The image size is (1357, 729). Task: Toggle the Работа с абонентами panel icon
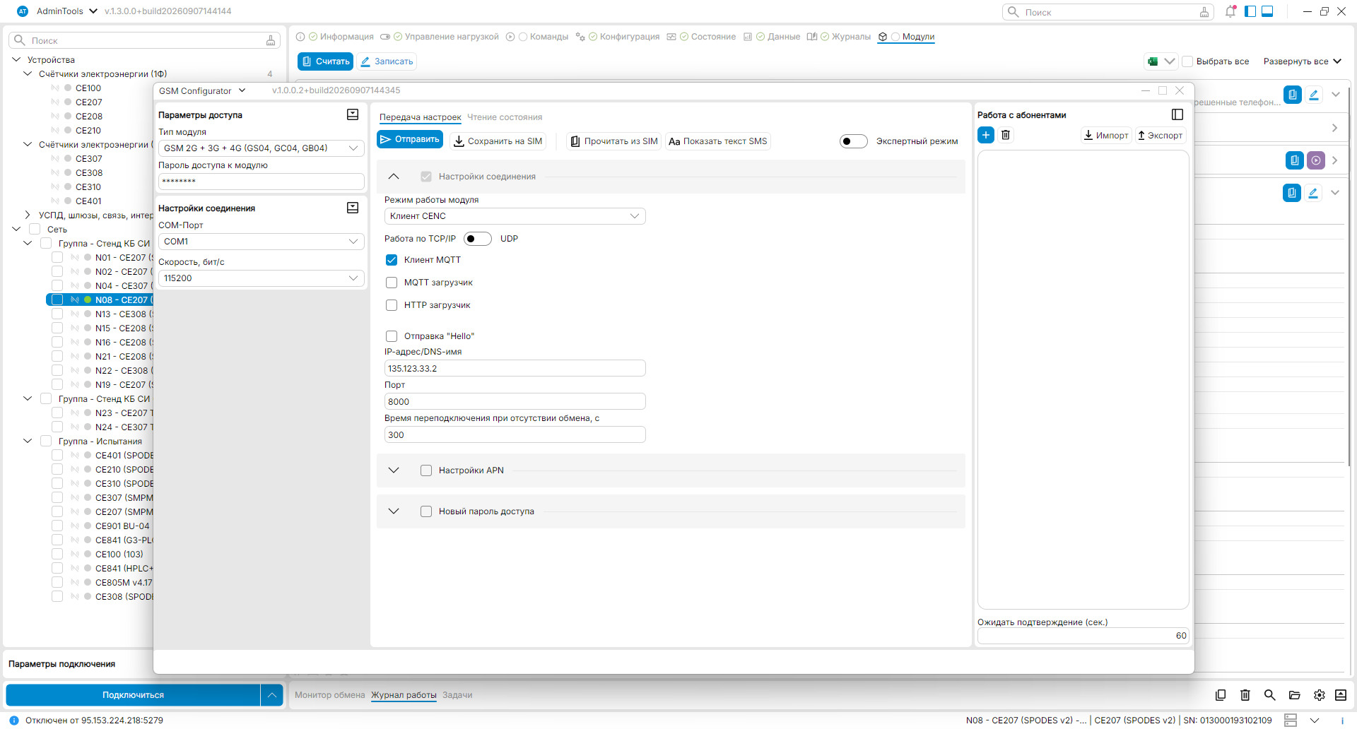coord(1177,114)
